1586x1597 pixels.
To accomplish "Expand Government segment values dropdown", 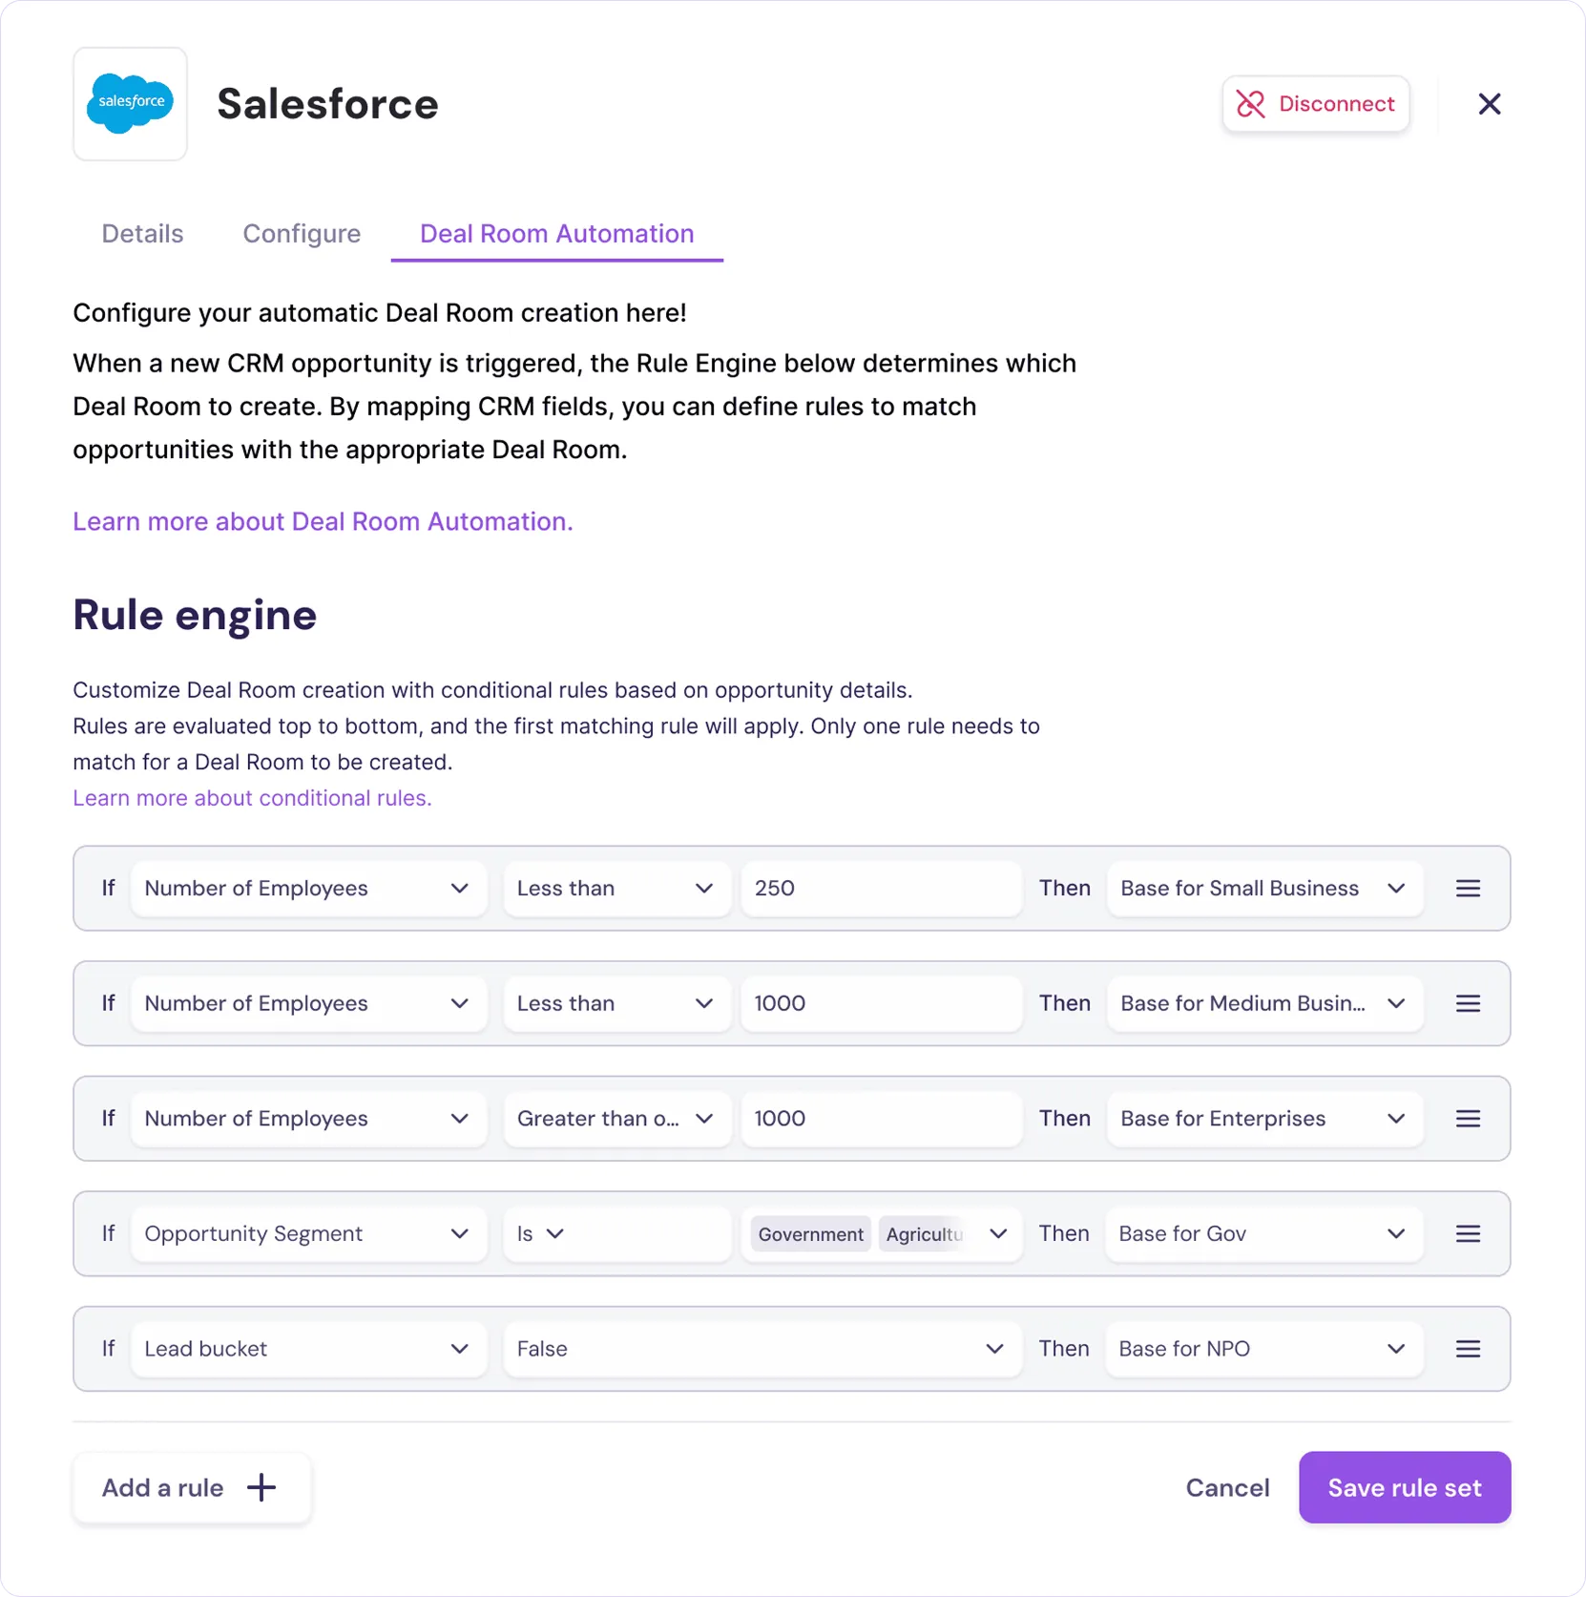I will (x=998, y=1234).
